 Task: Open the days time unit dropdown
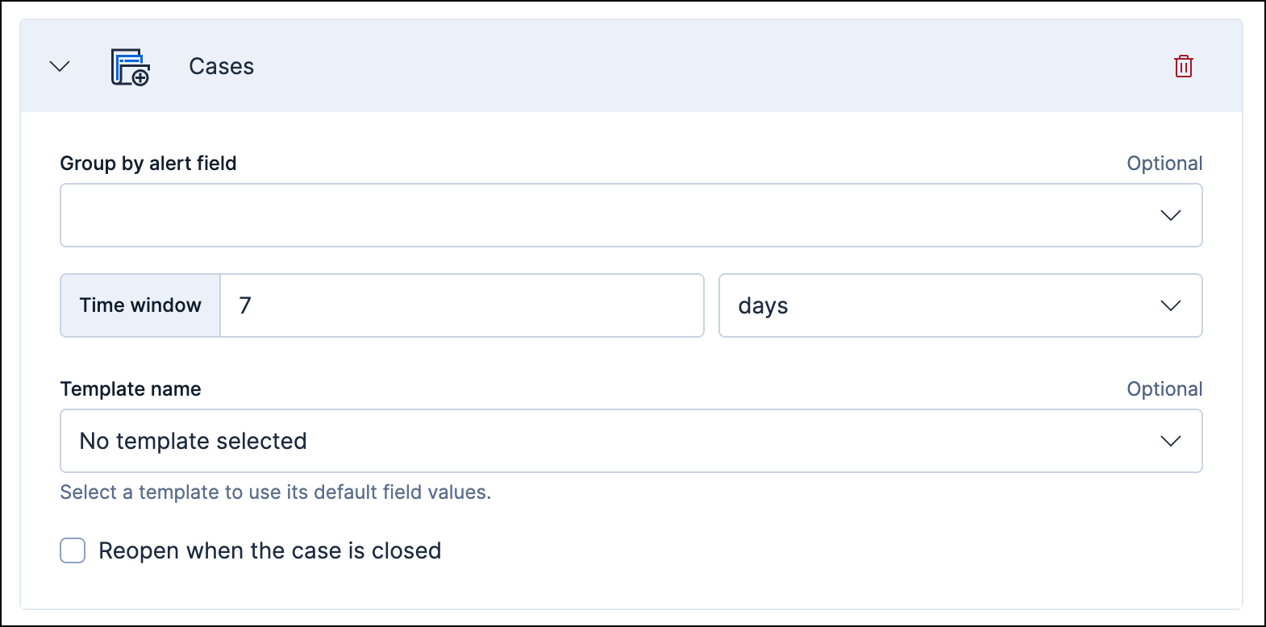(x=960, y=305)
